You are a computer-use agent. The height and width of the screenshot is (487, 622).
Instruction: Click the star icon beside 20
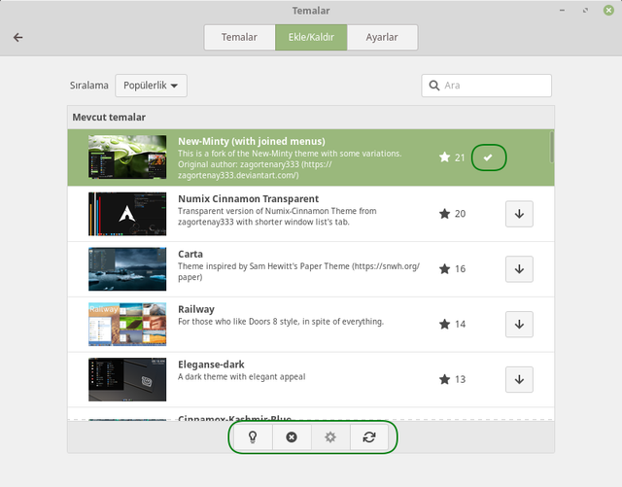[x=444, y=214]
